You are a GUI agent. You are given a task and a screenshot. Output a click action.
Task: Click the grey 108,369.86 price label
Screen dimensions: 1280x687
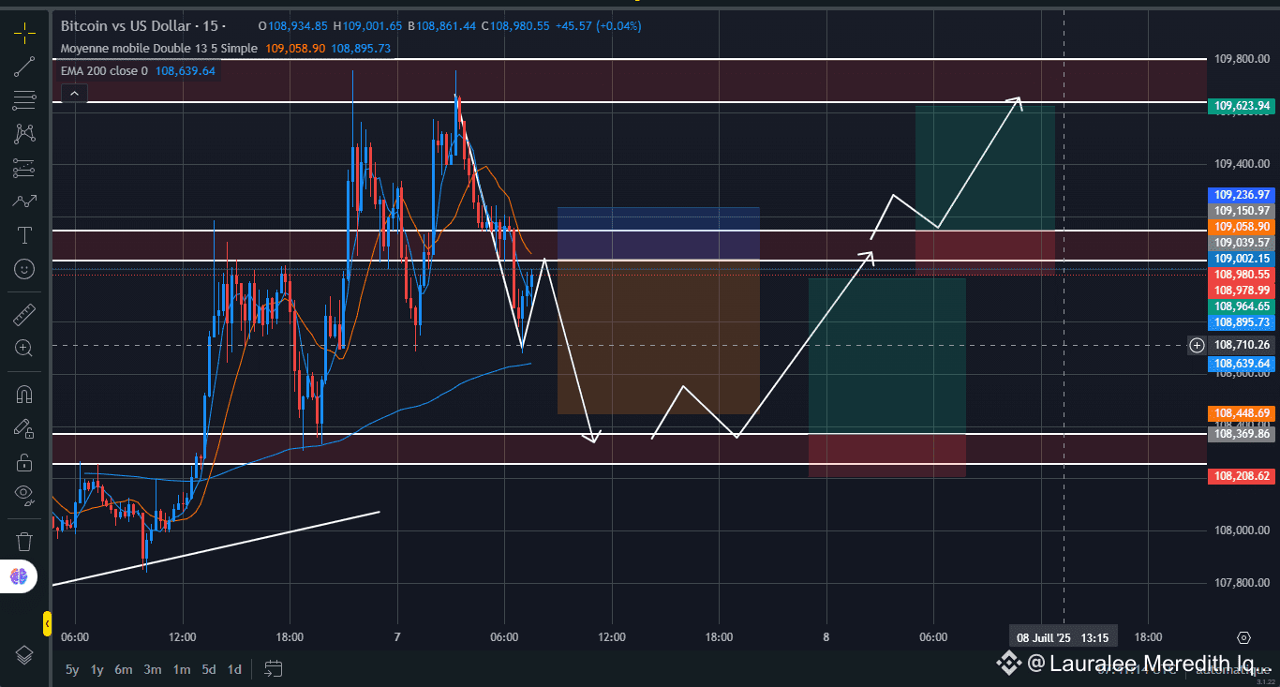click(x=1243, y=434)
